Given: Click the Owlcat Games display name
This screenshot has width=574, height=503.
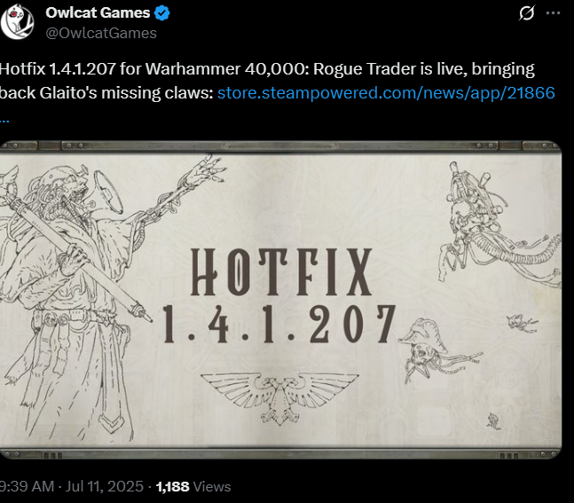Looking at the screenshot, I should tap(98, 12).
